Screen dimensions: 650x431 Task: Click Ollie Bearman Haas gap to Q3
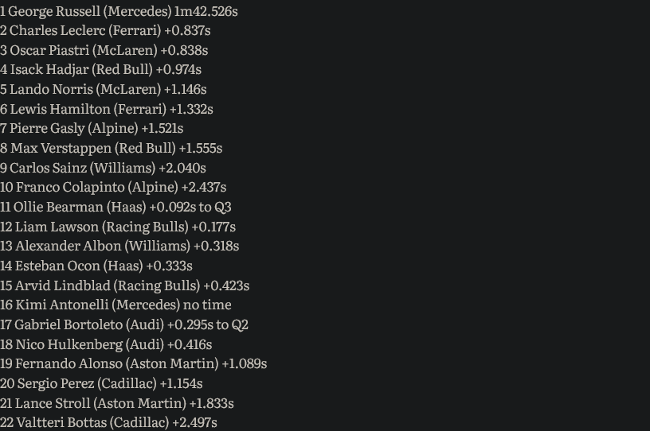(x=116, y=207)
